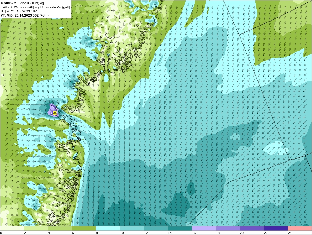Click the 2–4 m/s light green swatch

[36, 228]
